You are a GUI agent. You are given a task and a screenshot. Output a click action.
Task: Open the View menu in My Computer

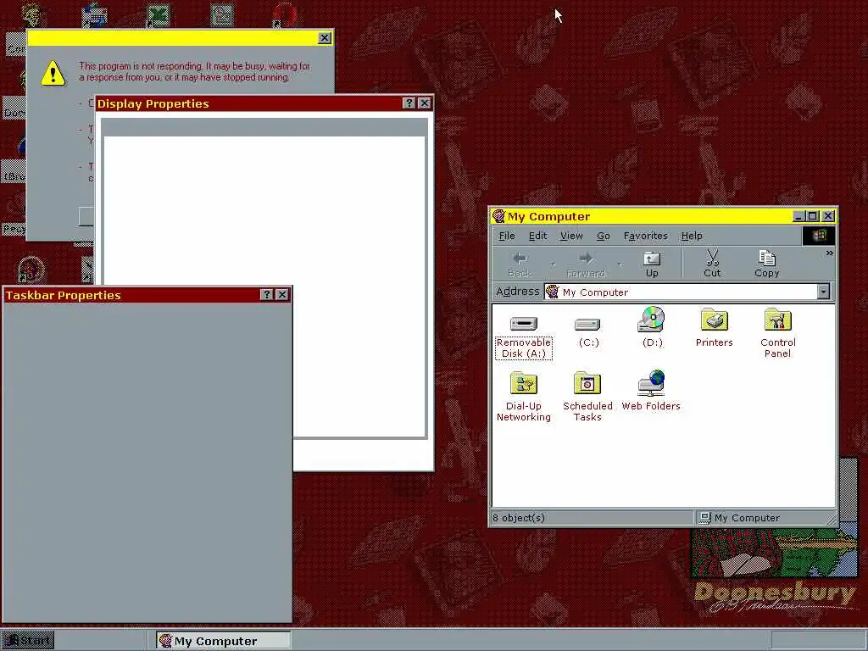coord(571,236)
